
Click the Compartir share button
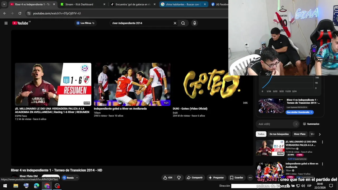[195, 178]
